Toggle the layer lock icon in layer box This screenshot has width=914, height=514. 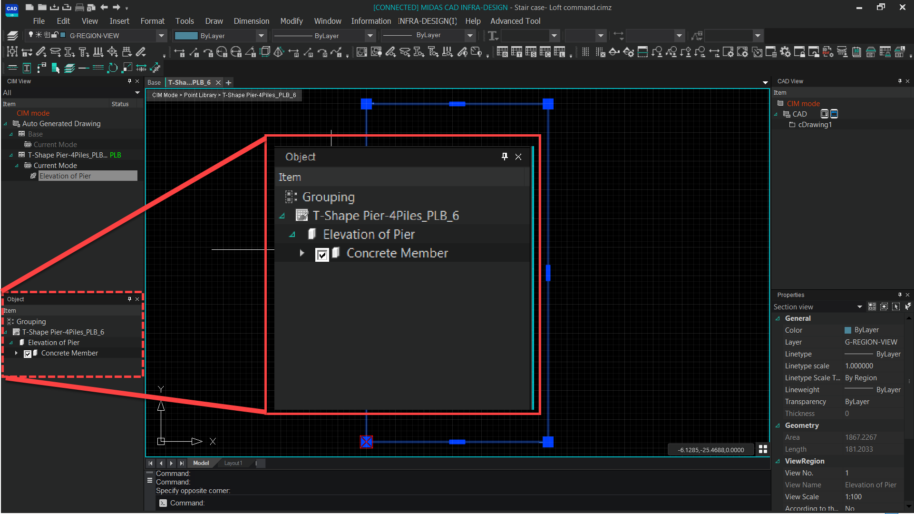click(x=55, y=35)
